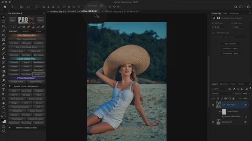The image size is (252, 141).
Task: Toggle layer filtering on/off switch
Action: (x=250, y=88)
